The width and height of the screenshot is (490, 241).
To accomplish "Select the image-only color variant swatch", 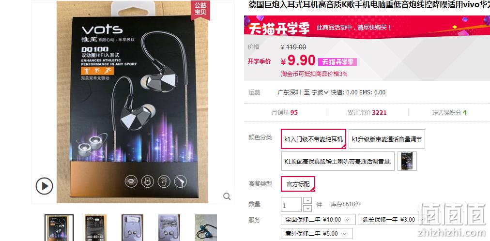I will coord(407,161).
